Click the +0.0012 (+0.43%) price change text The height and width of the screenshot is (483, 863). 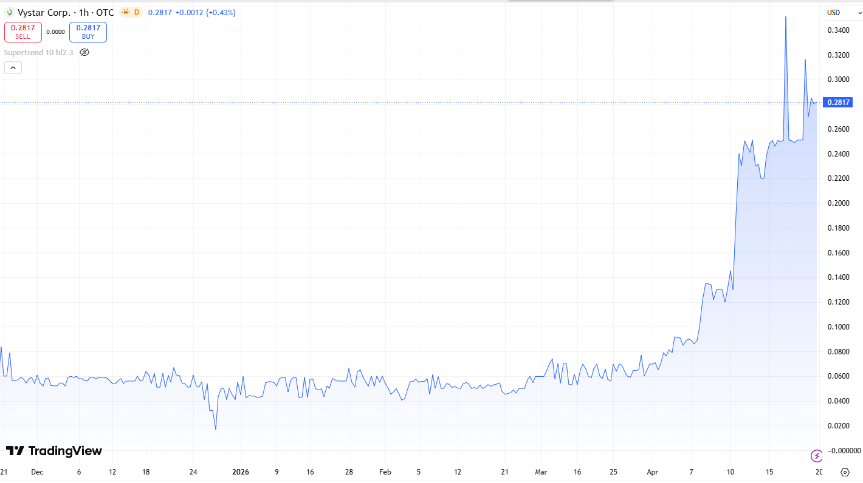(205, 12)
